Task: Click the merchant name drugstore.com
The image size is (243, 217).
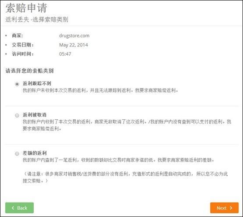Action: 74,36
